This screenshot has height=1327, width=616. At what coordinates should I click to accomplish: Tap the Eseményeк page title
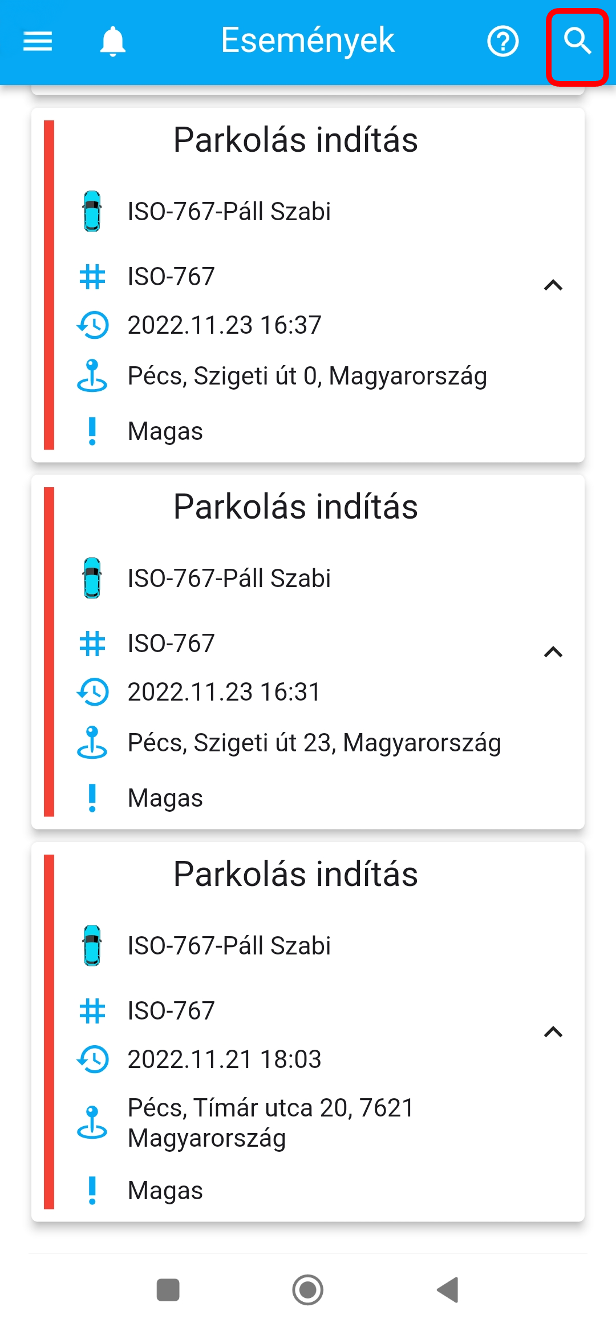(307, 41)
